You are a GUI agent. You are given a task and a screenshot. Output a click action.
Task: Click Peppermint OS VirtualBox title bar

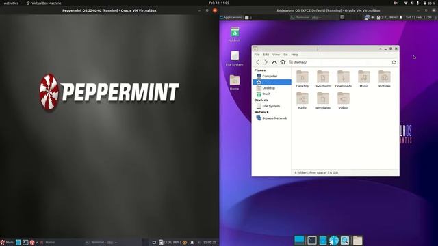[x=109, y=10]
